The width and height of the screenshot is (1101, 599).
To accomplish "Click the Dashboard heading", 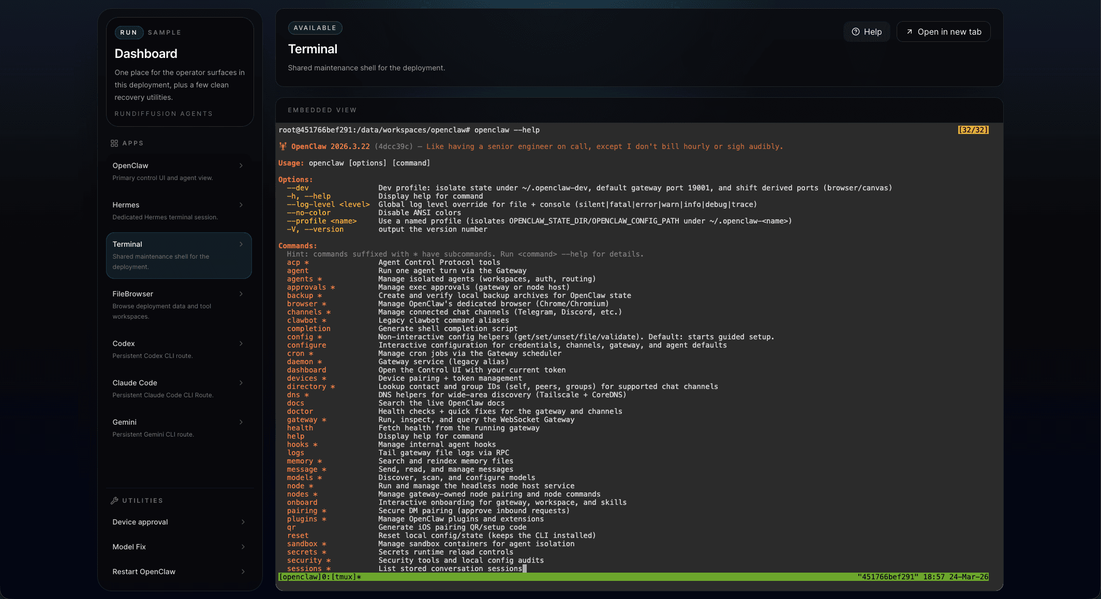I will [x=146, y=54].
